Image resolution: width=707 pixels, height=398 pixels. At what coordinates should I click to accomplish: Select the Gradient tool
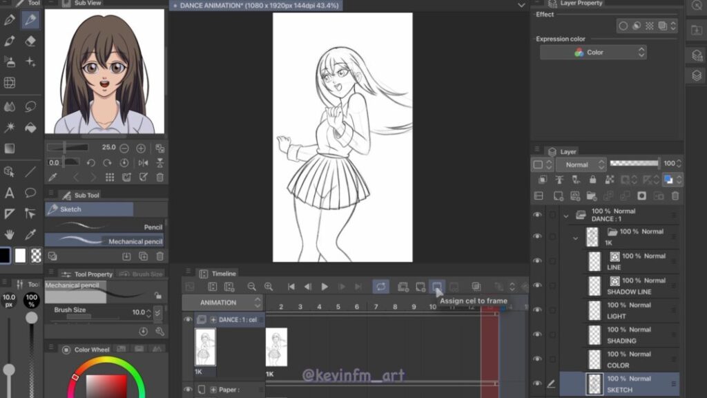9,149
